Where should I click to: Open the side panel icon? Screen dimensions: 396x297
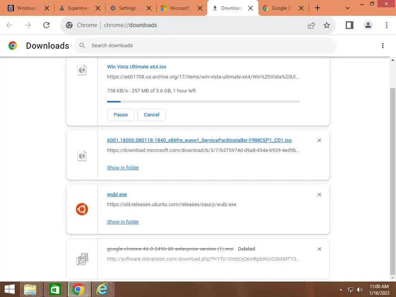(350, 25)
